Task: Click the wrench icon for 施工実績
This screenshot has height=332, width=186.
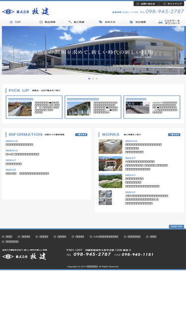Action: 70,22
